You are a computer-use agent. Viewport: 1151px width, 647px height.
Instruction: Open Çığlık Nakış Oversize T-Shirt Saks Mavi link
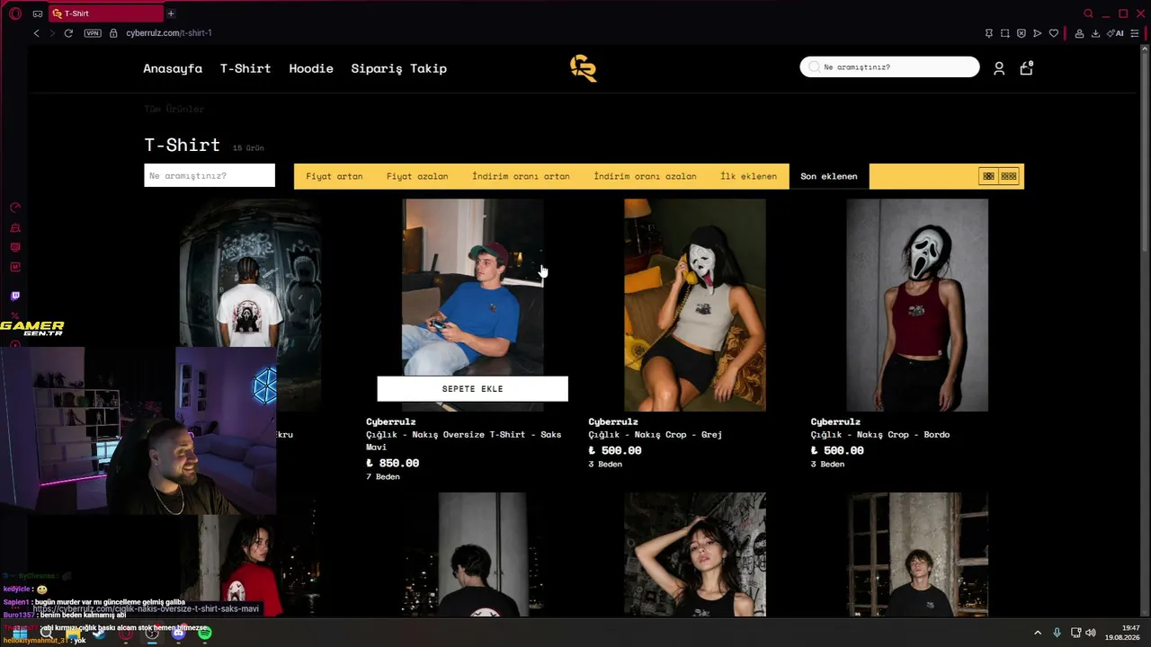[463, 440]
